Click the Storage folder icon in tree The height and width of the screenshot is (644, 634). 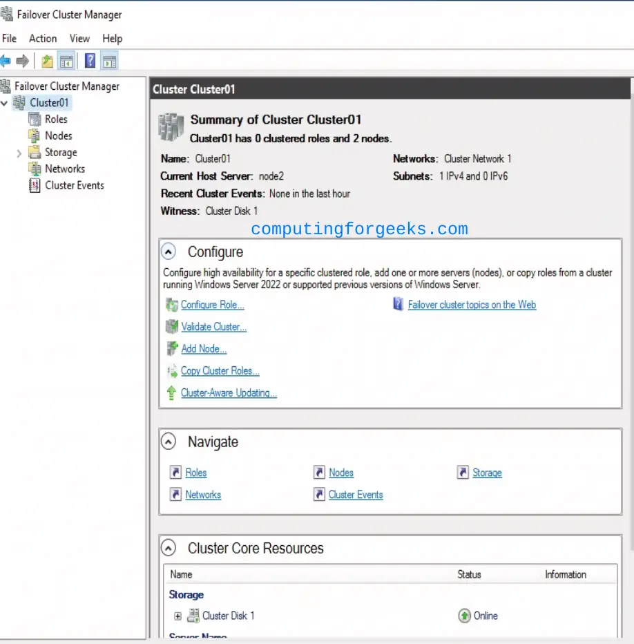coord(35,152)
